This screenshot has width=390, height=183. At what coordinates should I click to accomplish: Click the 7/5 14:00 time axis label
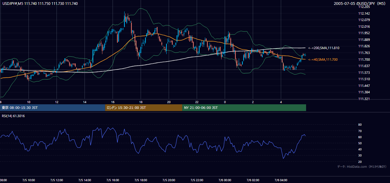click(x=85, y=180)
